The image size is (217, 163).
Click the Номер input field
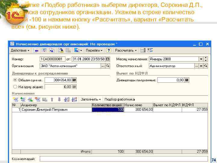coord(52,59)
